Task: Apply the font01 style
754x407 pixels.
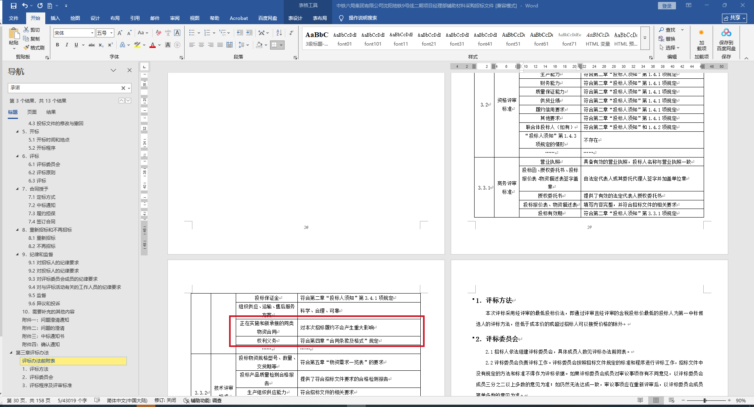Action: point(345,39)
